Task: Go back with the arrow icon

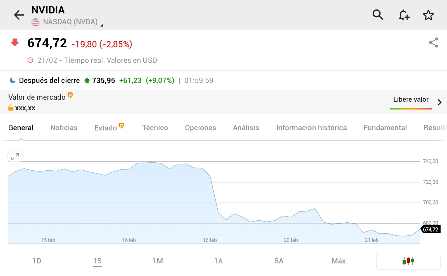Action: click(x=19, y=15)
